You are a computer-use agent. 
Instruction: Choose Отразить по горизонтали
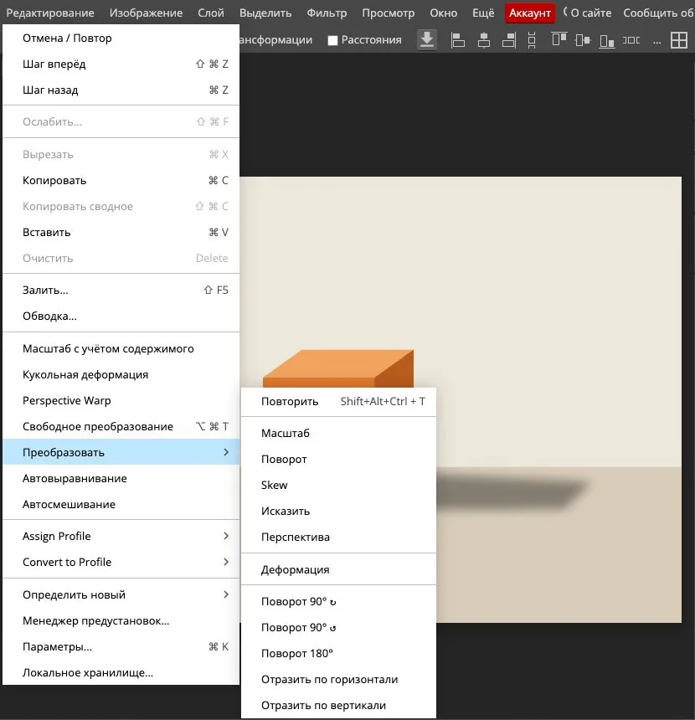tap(338, 679)
